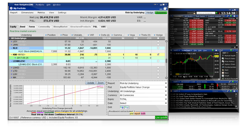The height and width of the screenshot is (130, 247).
Task: Open the Expiry dropdown set to TOTAL
Action: [x=143, y=99]
